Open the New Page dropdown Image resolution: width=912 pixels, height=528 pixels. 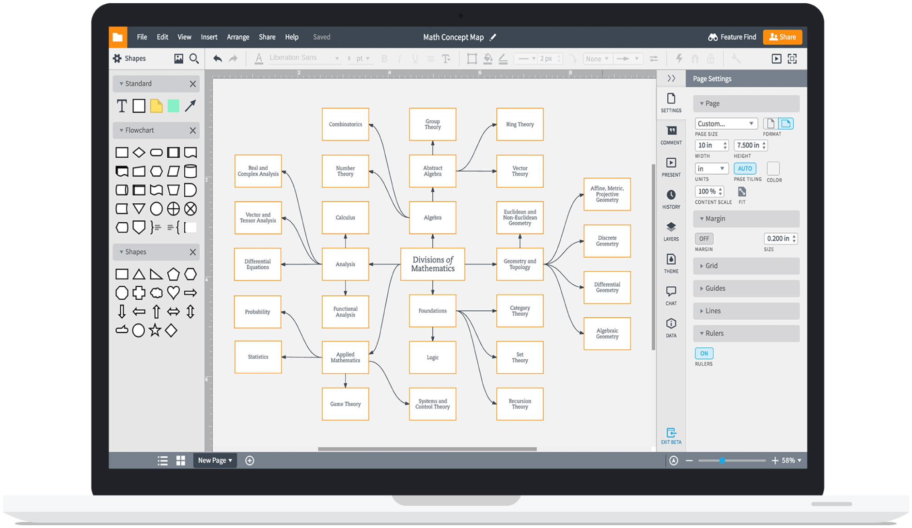coord(215,460)
